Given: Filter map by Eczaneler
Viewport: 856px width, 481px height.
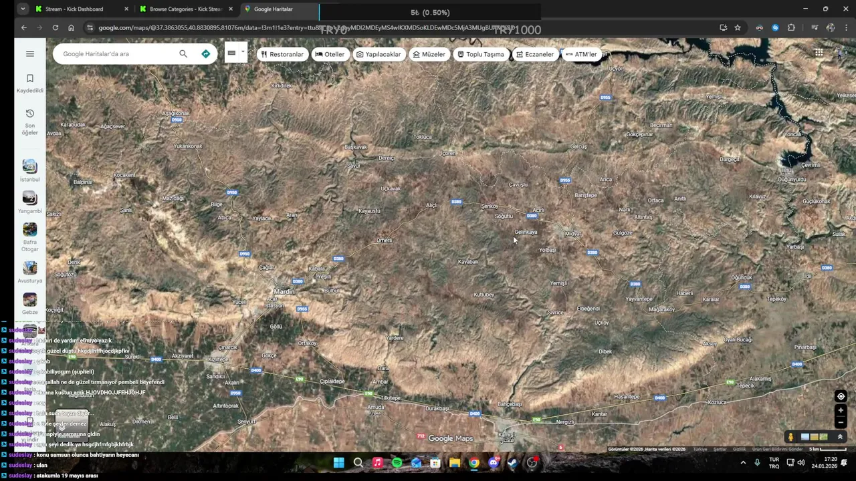Looking at the screenshot, I should (534, 54).
